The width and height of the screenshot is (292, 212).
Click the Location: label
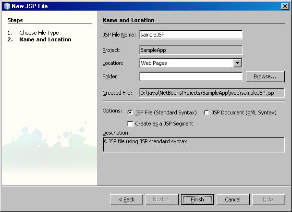click(x=113, y=63)
